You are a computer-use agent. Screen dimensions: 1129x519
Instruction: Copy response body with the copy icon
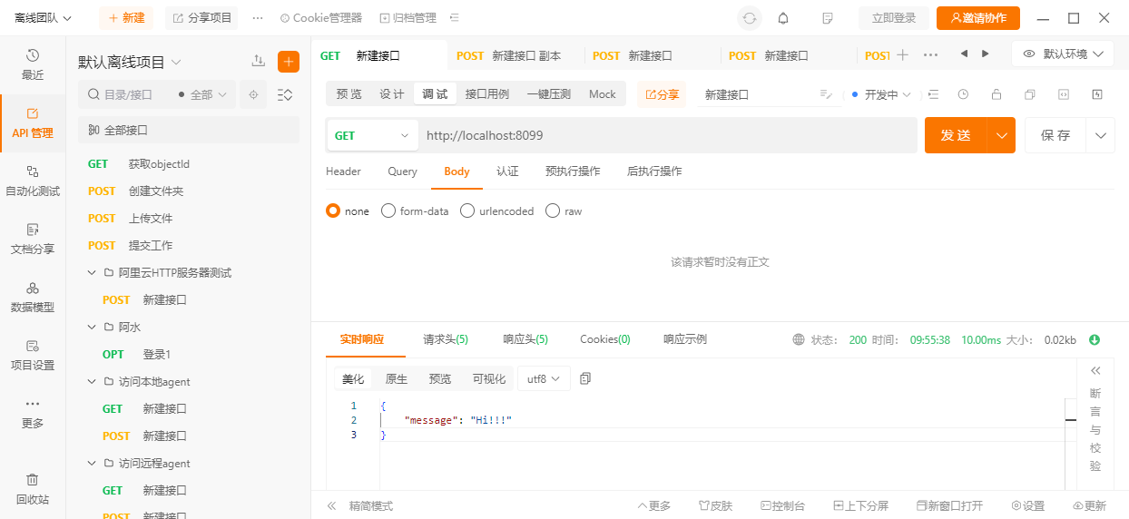(585, 378)
